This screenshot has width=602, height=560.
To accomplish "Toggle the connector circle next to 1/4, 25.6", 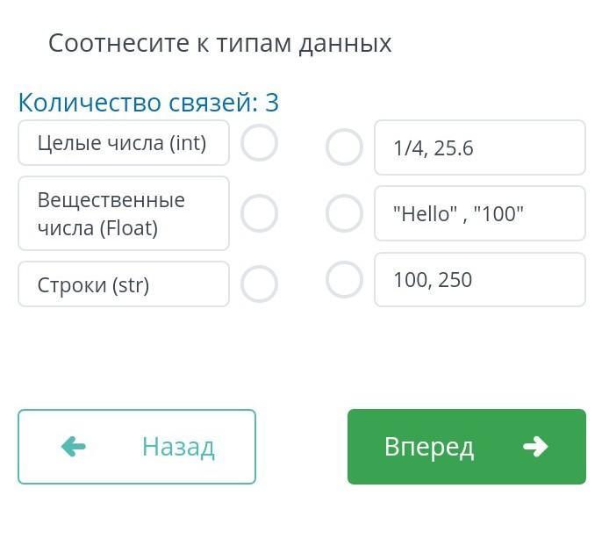I will 344,147.
